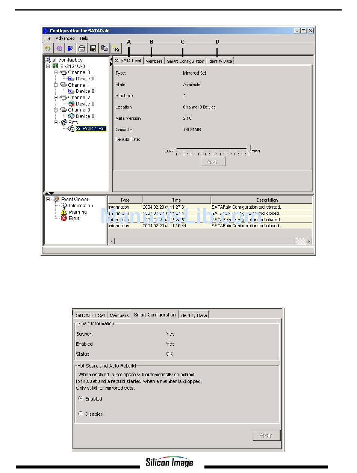This screenshot has width=357, height=473.
Task: Select the Device 0 icon under Channel 3
Action: pos(71,116)
